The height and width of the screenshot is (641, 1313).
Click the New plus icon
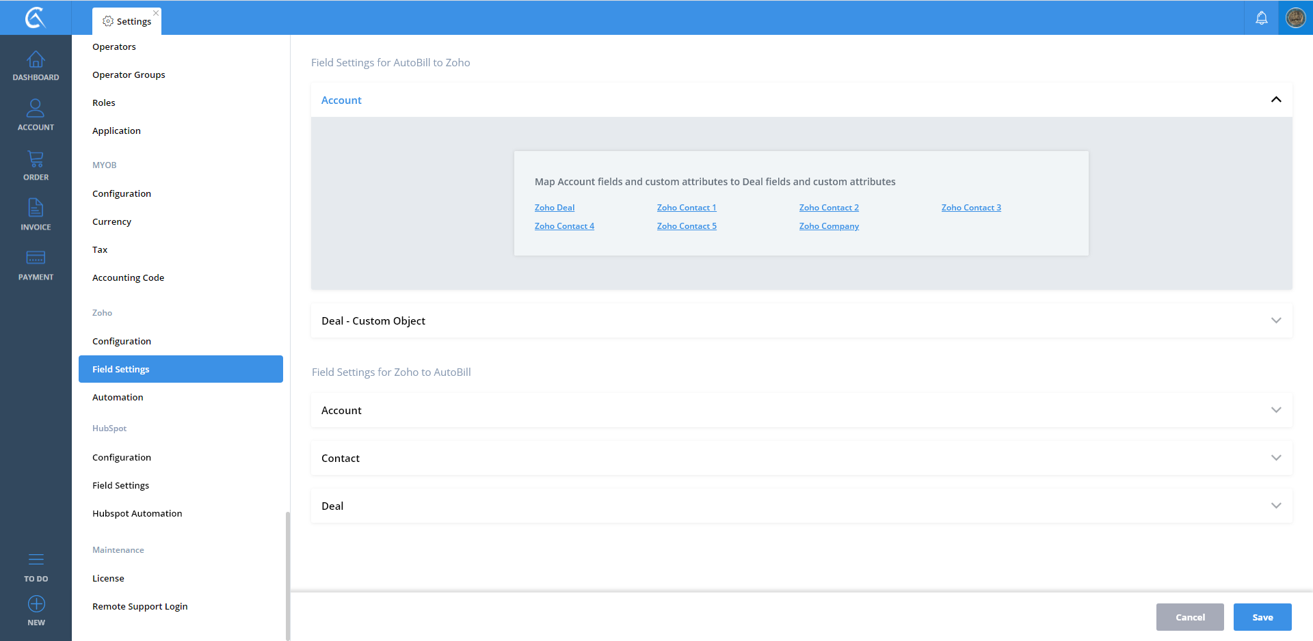(36, 604)
